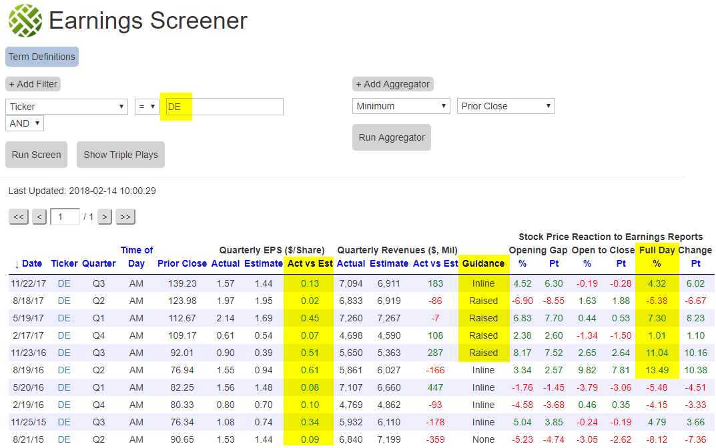Open the Minimum aggregator function dropdown
716x448 pixels.
click(x=400, y=105)
